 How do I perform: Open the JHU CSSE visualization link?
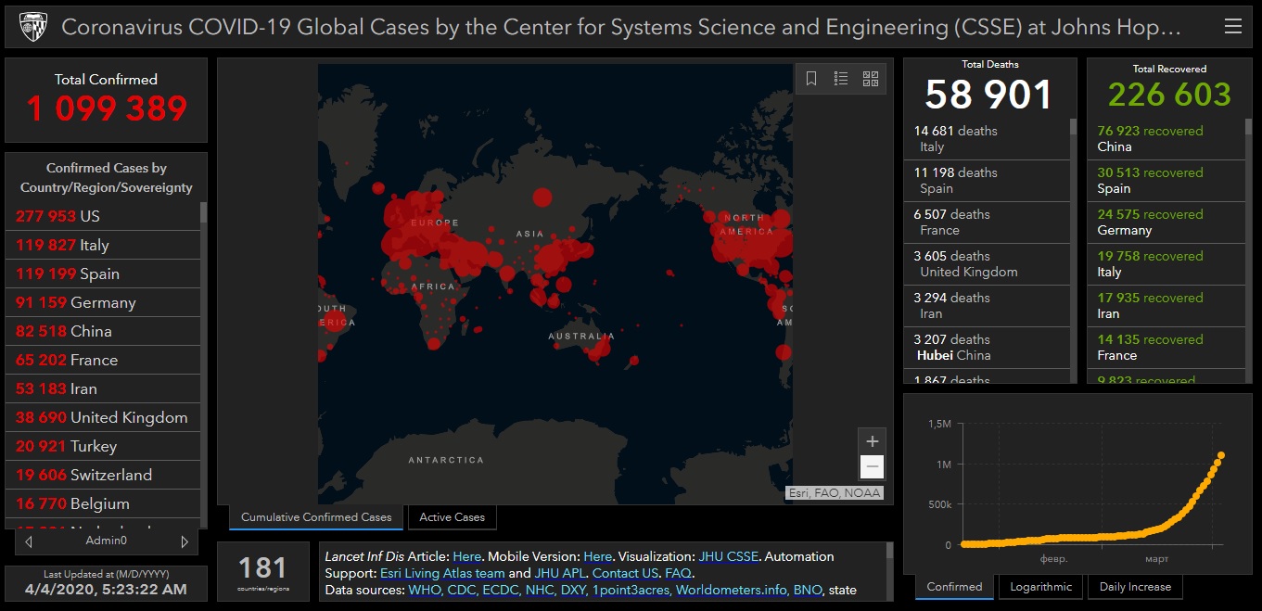(x=729, y=556)
